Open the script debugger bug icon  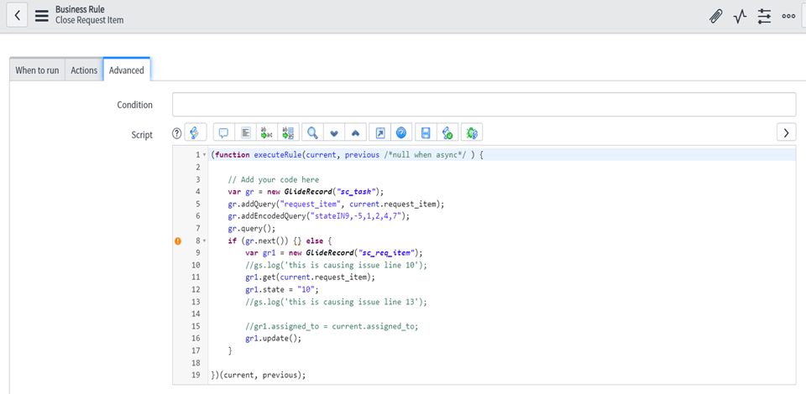click(x=472, y=133)
